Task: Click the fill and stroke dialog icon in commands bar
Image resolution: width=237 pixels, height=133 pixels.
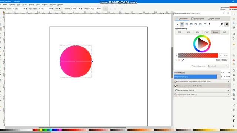Action: pyautogui.click(x=234, y=116)
